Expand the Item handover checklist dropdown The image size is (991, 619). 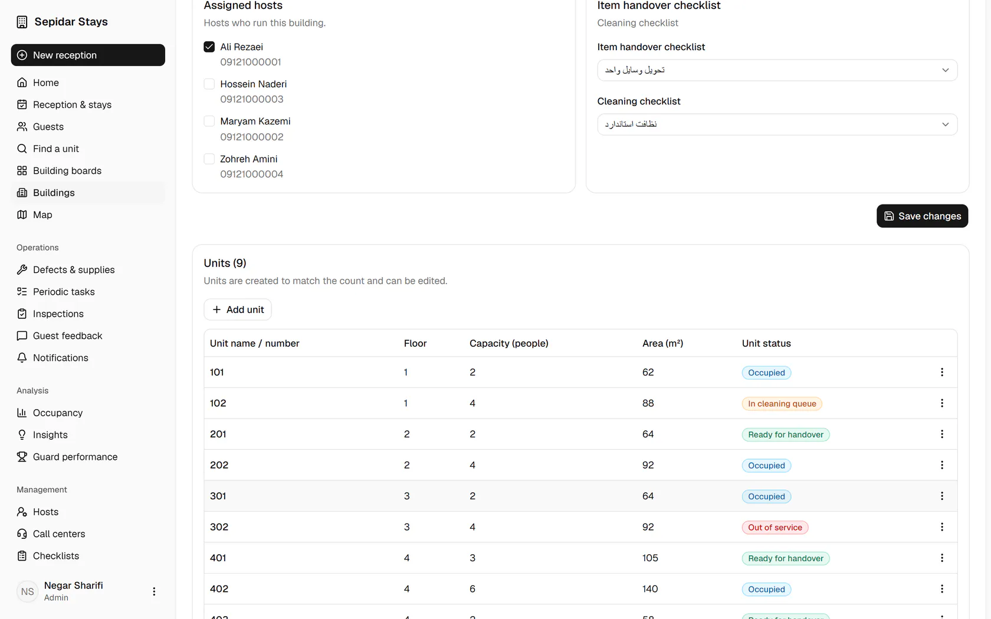click(777, 70)
